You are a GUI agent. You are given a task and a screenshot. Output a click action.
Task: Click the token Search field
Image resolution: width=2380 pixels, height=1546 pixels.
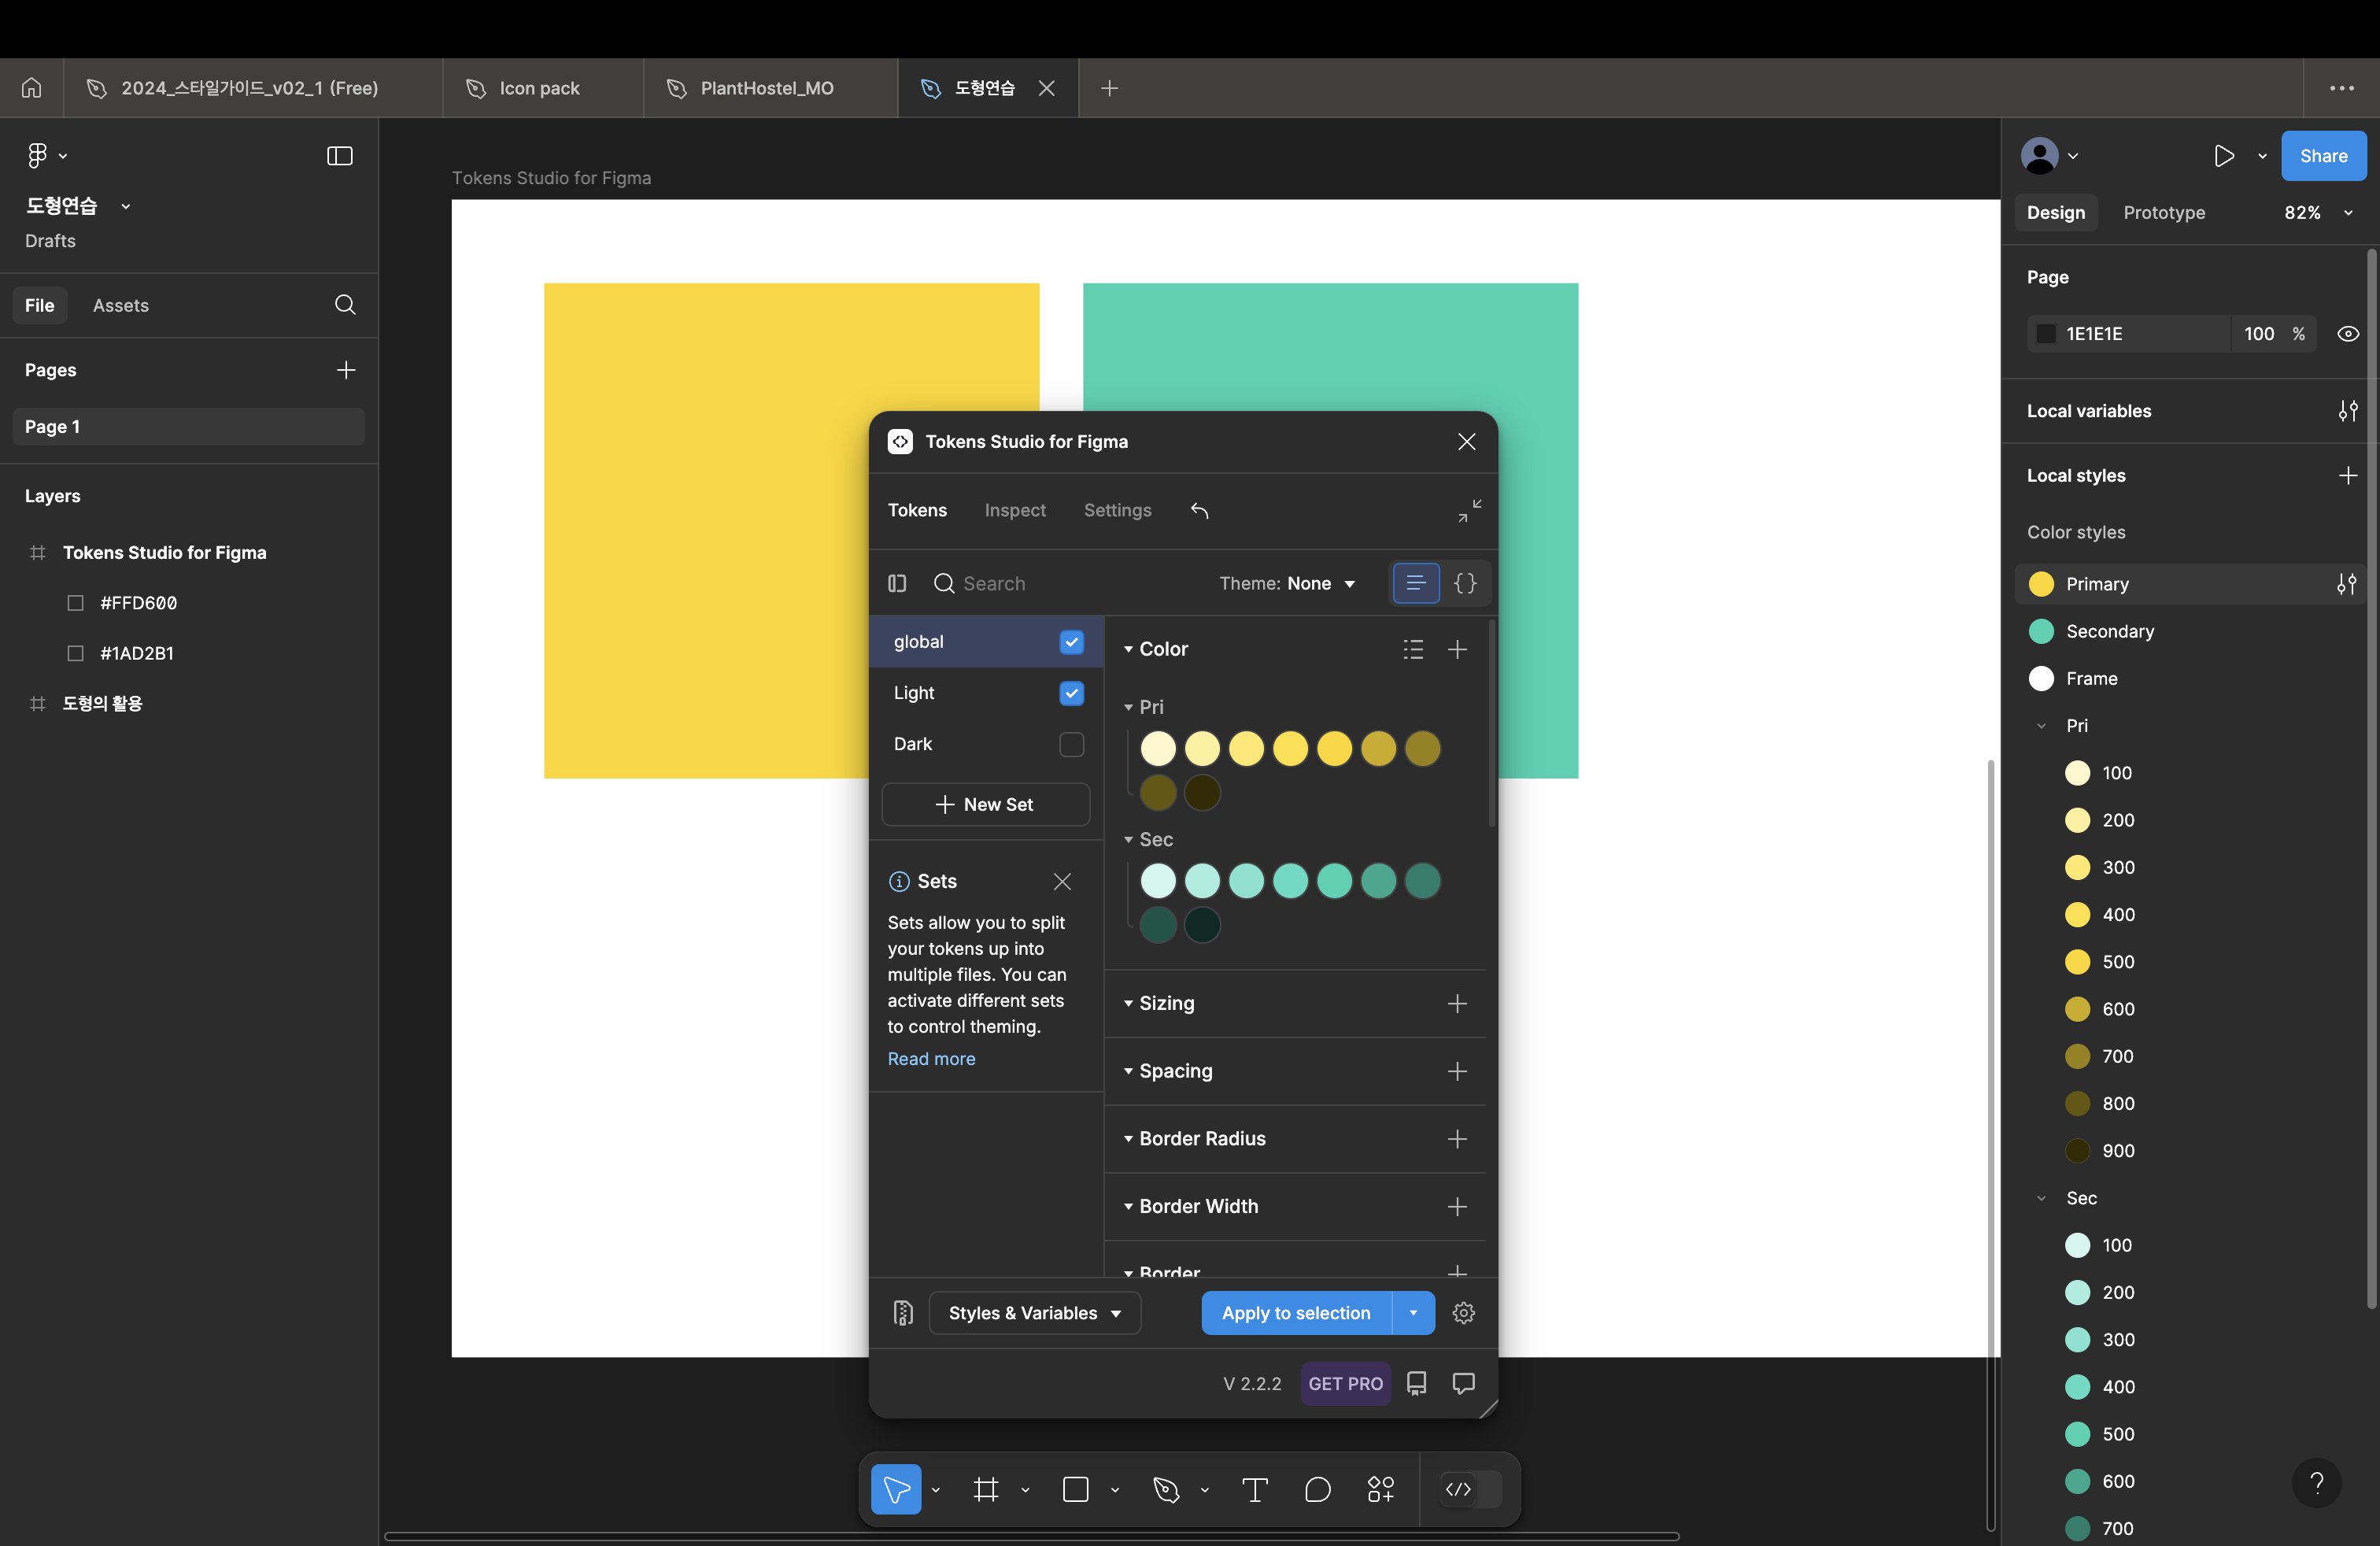click(1065, 583)
